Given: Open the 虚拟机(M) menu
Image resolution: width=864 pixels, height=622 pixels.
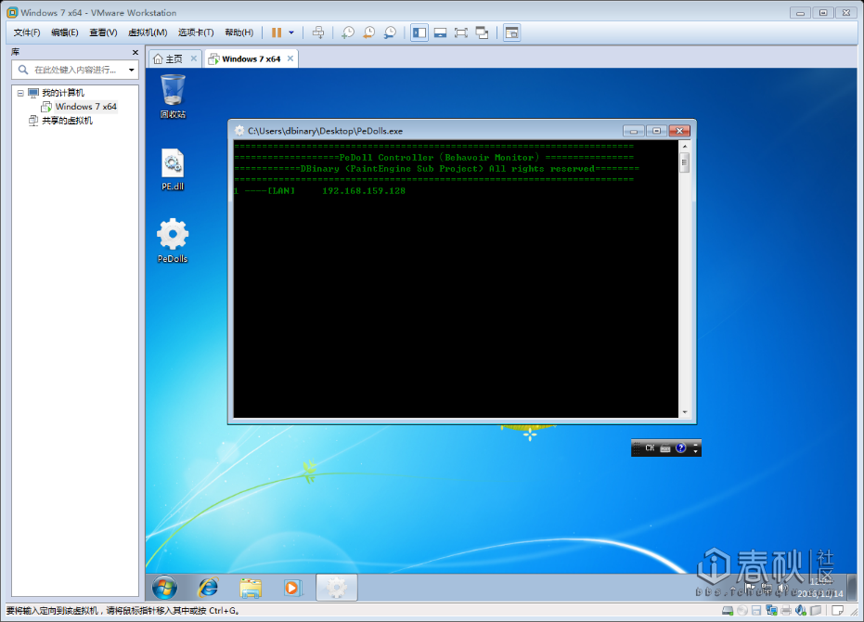Looking at the screenshot, I should pos(148,32).
